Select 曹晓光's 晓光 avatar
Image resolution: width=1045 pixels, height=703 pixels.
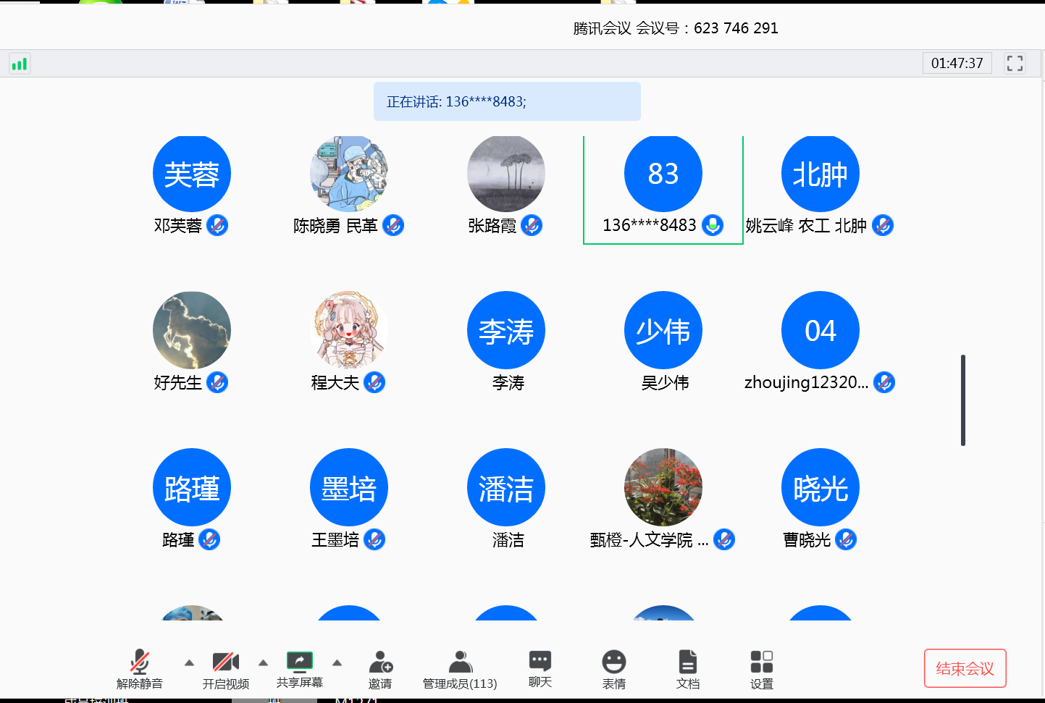pos(821,487)
